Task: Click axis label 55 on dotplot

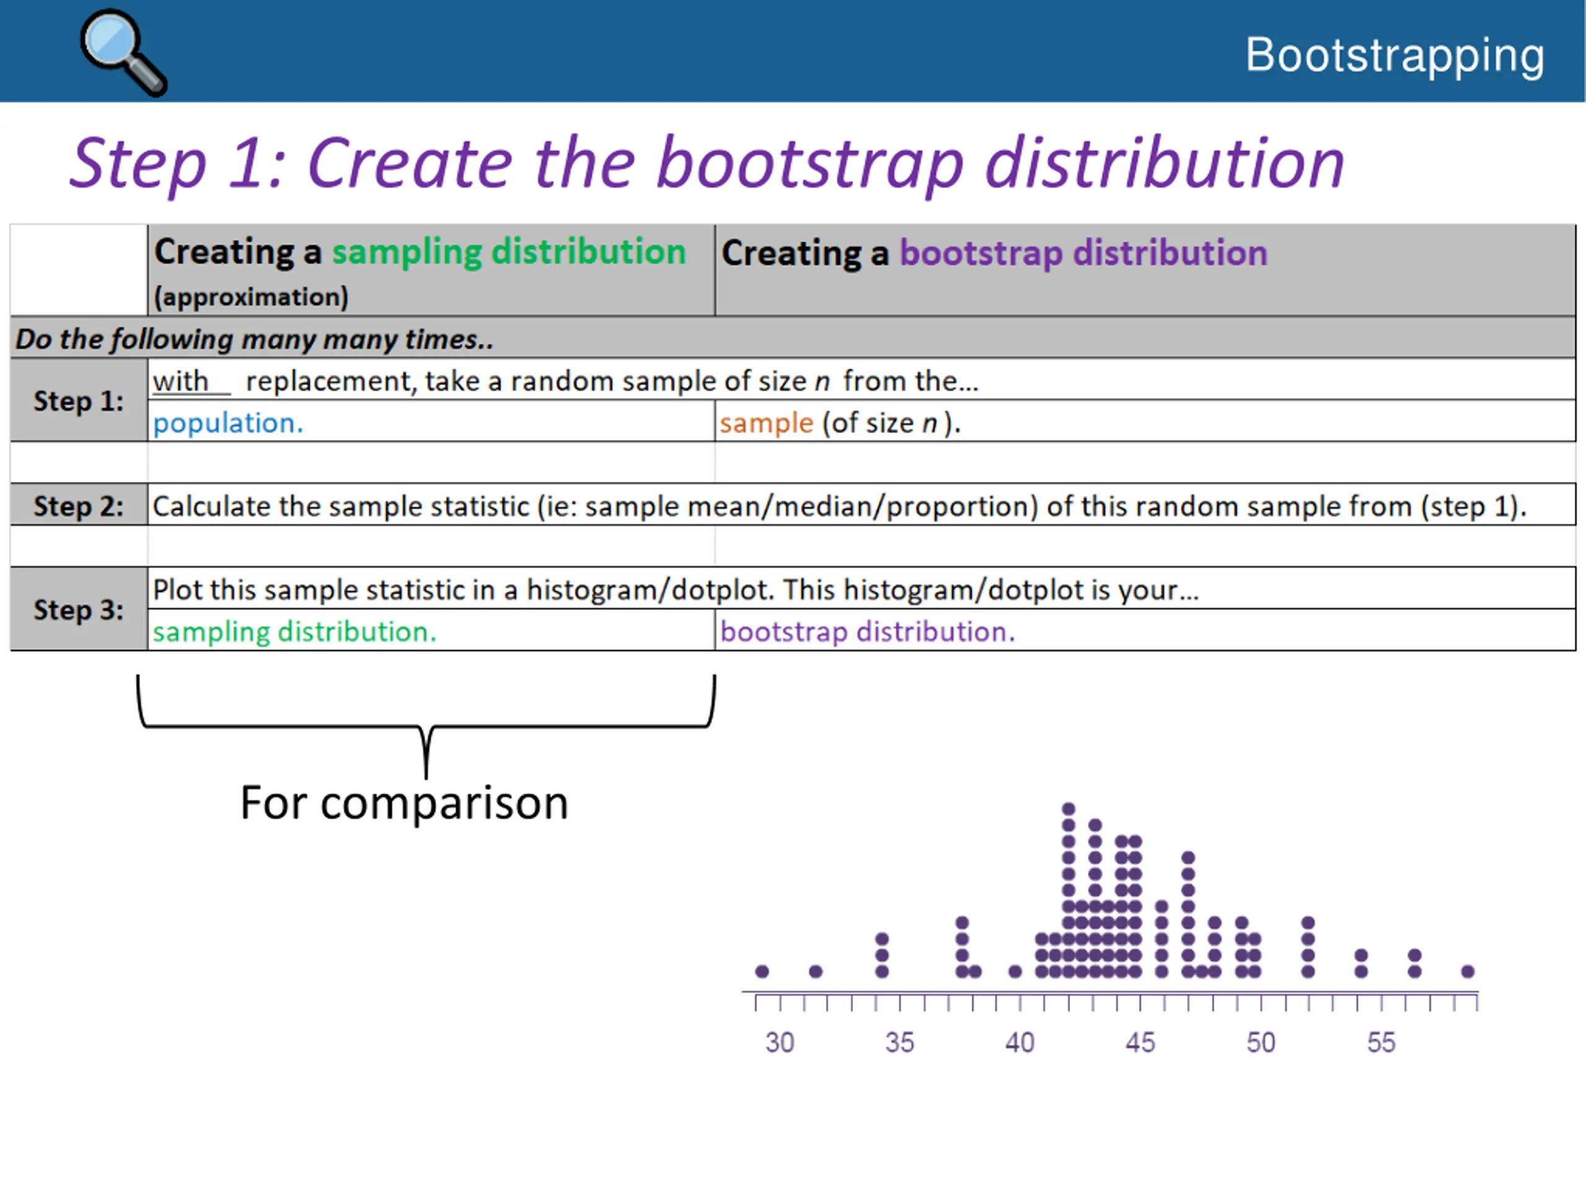Action: (x=1382, y=1042)
